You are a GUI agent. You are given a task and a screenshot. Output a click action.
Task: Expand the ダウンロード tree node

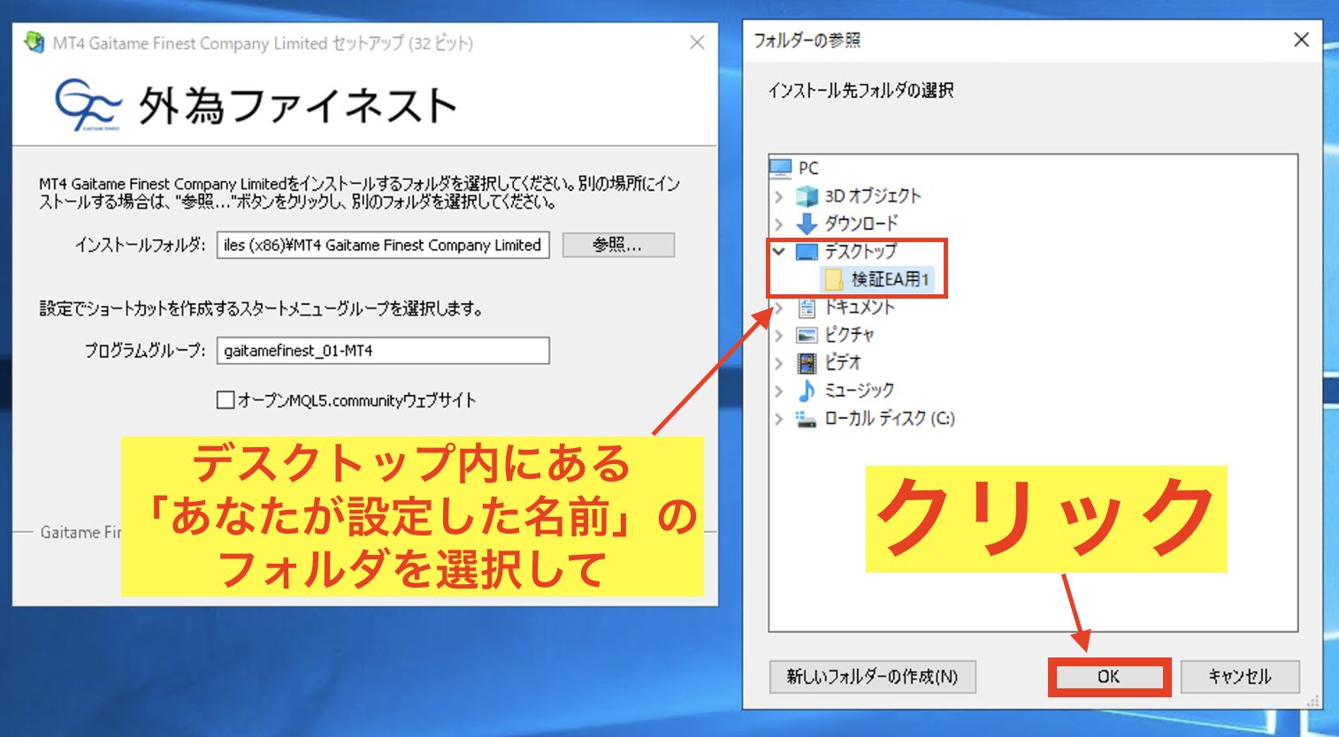pos(779,224)
